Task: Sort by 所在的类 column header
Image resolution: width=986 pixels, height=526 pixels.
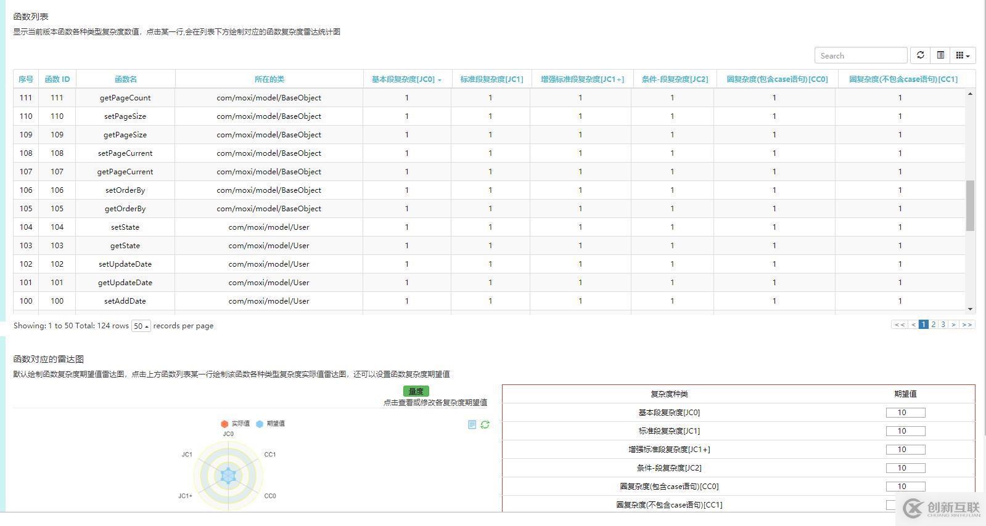Action: click(269, 79)
